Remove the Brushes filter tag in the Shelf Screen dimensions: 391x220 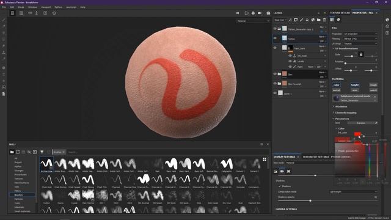click(x=64, y=152)
